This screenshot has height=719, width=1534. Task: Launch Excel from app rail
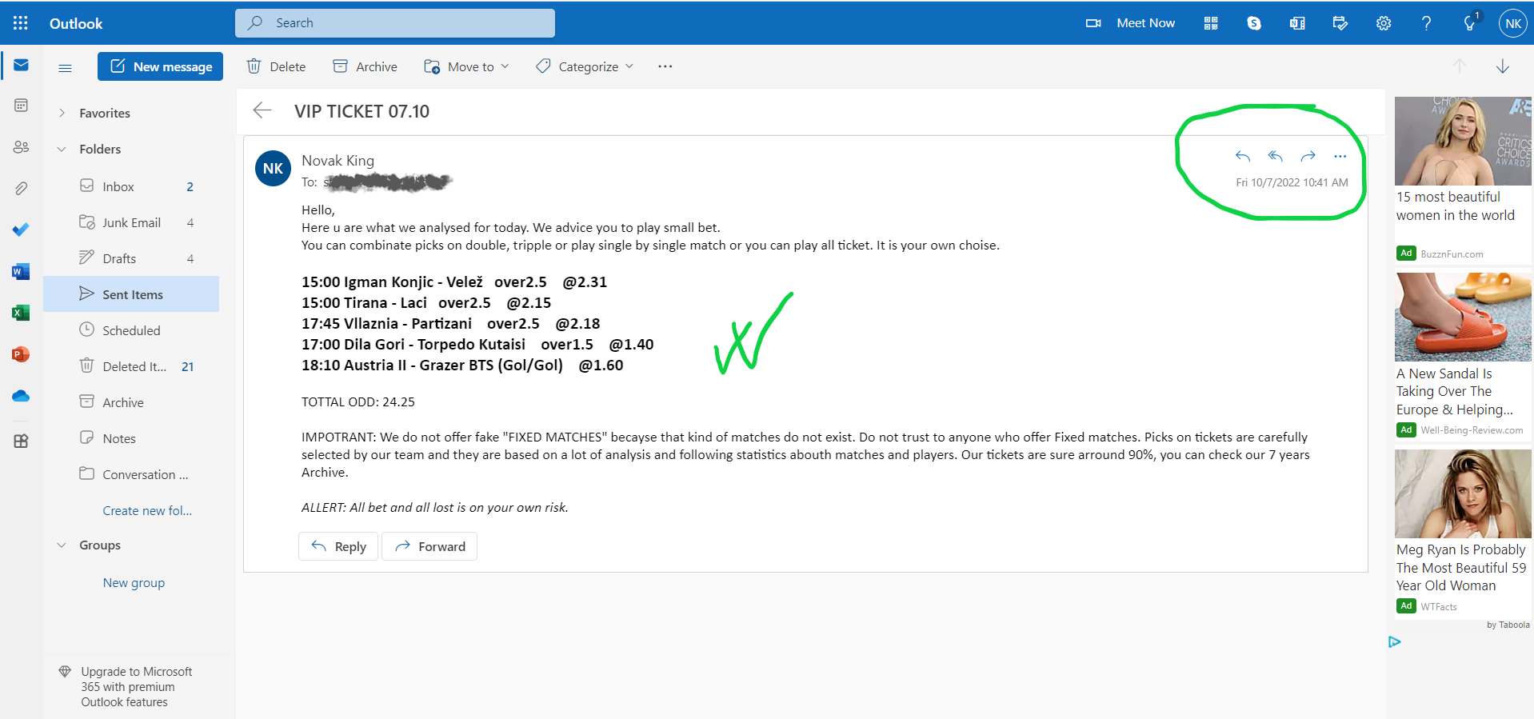[22, 313]
